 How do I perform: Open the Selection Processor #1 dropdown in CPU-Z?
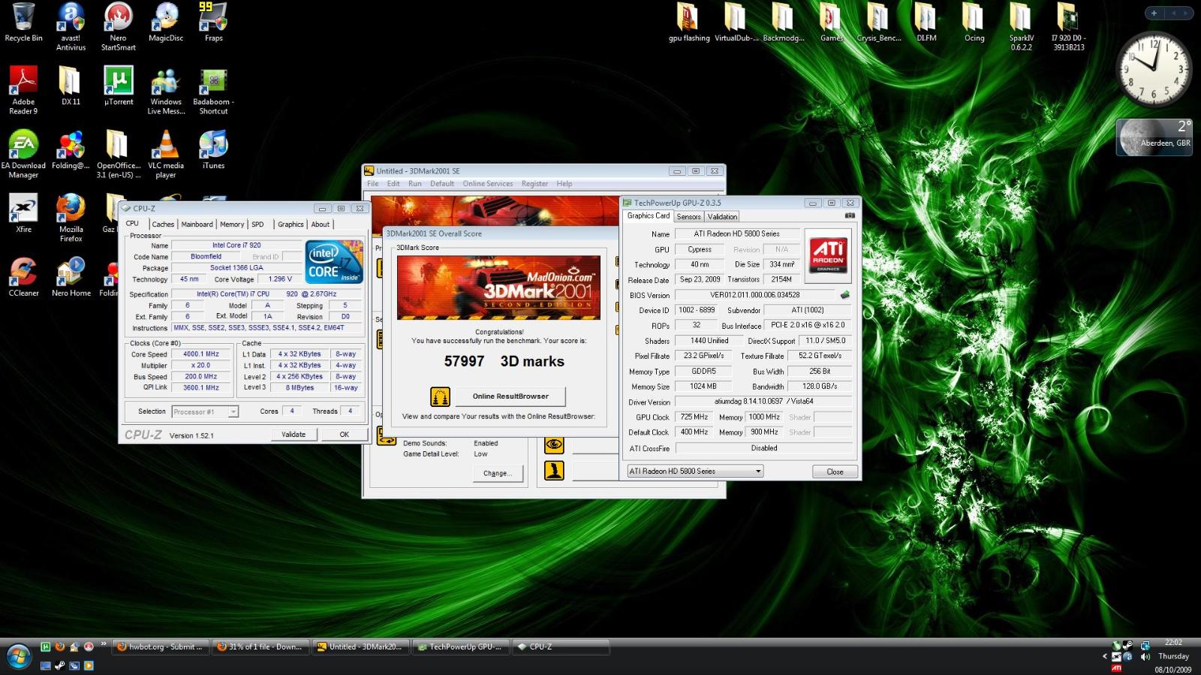click(x=205, y=411)
